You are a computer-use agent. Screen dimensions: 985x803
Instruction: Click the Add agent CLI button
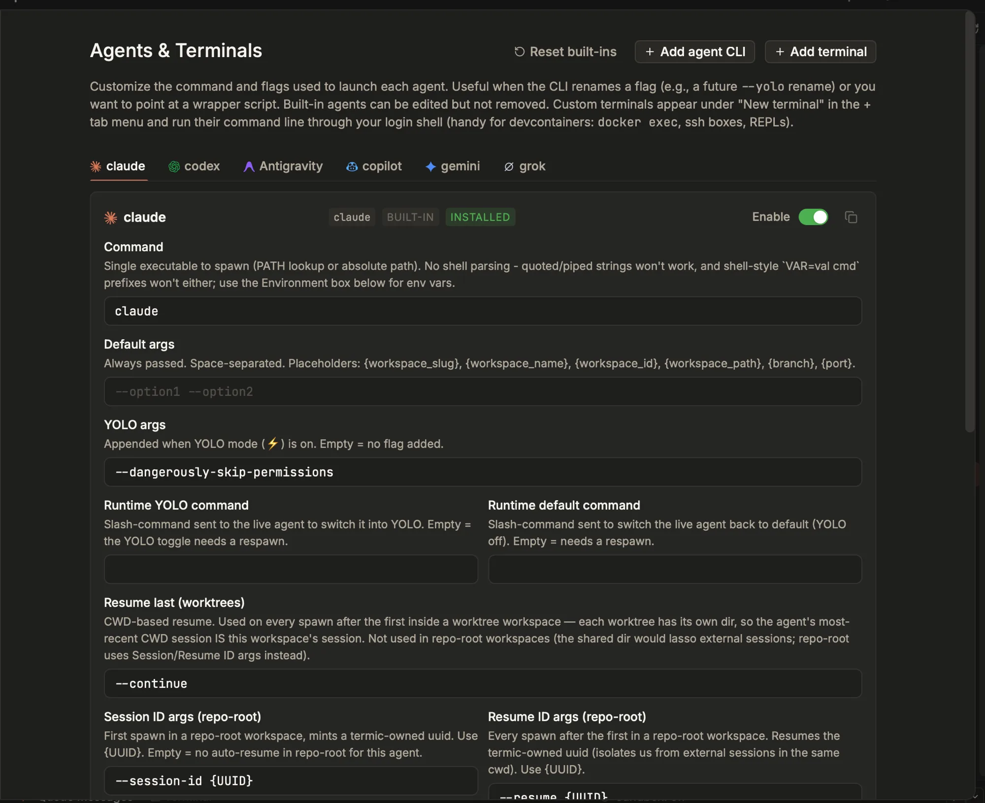[694, 52]
